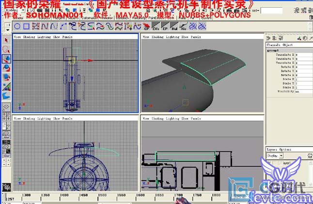The height and width of the screenshot is (204, 313).
Task: Open Lighting menu in bottom-left viewport
Action: (44, 119)
